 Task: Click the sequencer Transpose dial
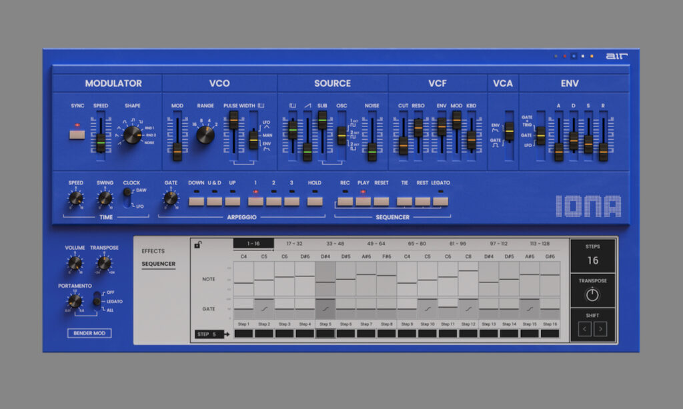click(x=592, y=295)
